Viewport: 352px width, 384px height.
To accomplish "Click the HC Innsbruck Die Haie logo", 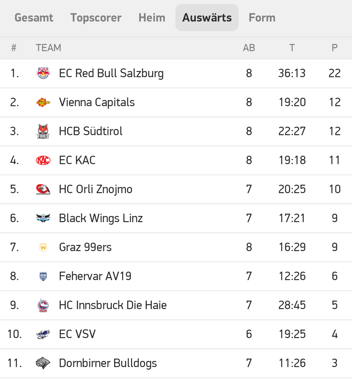I will (43, 305).
